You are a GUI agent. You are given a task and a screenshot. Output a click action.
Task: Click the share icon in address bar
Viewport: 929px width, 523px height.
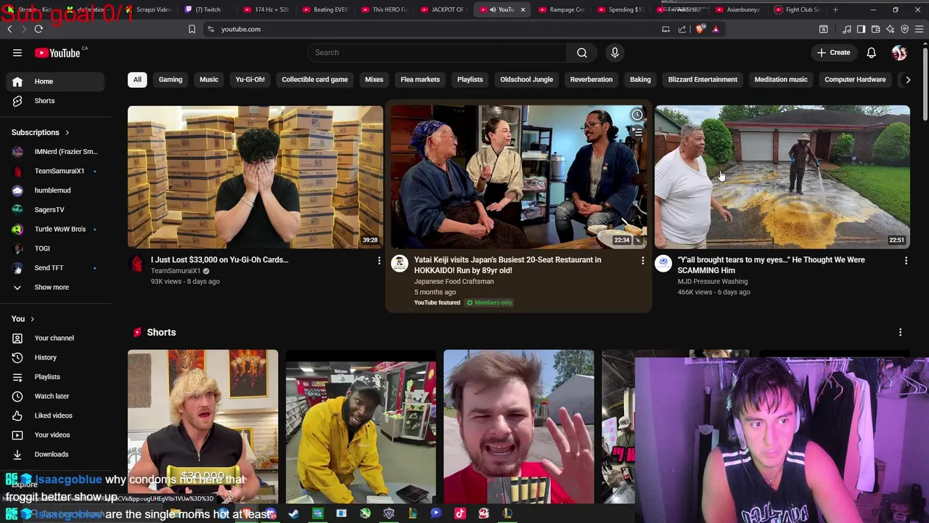point(682,29)
